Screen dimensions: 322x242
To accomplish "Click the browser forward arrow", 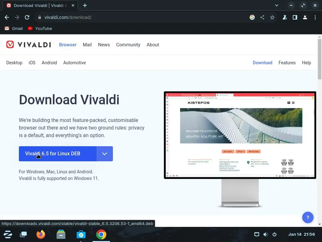I will (17, 18).
